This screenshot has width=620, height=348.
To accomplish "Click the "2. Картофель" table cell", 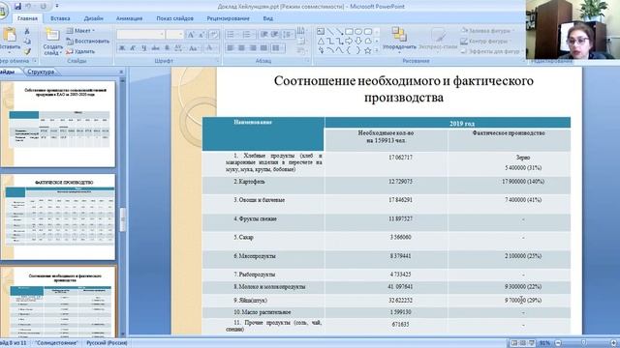I will click(x=263, y=185).
